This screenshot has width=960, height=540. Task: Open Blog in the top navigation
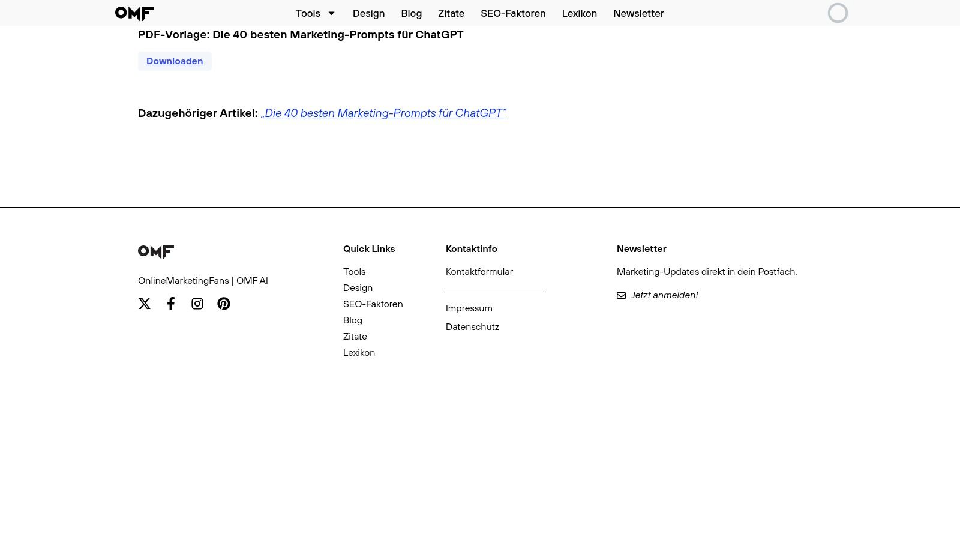point(411,13)
